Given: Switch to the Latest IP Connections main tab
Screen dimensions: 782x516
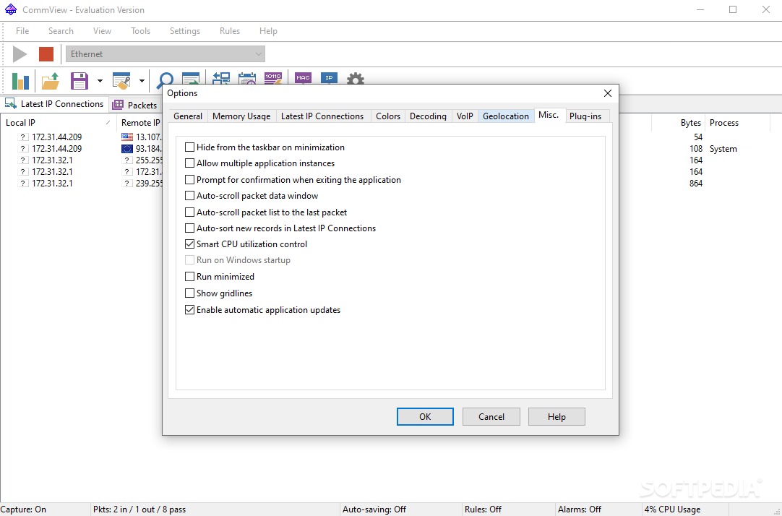Looking at the screenshot, I should click(54, 103).
